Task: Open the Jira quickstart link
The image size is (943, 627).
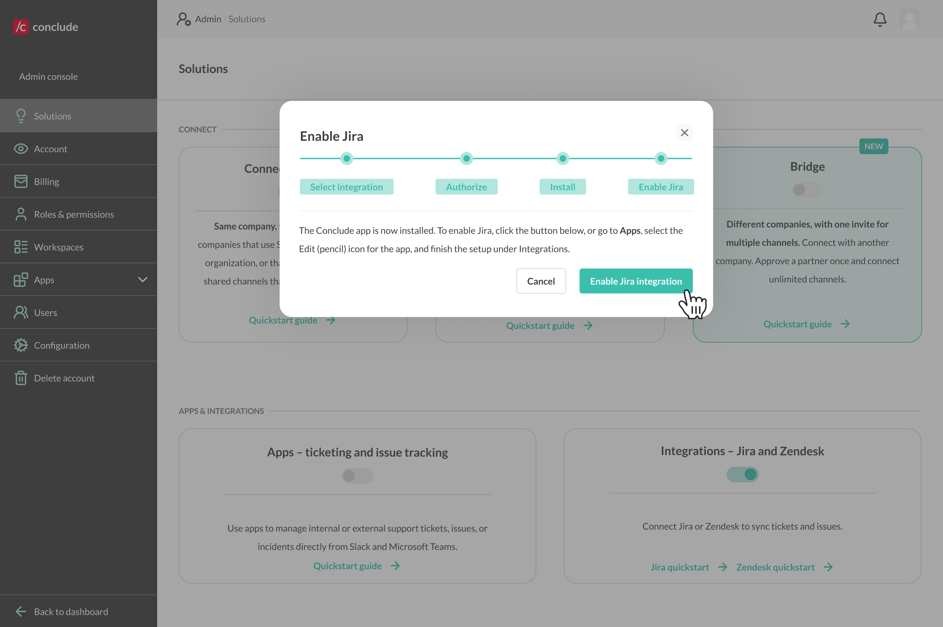Action: pos(680,567)
